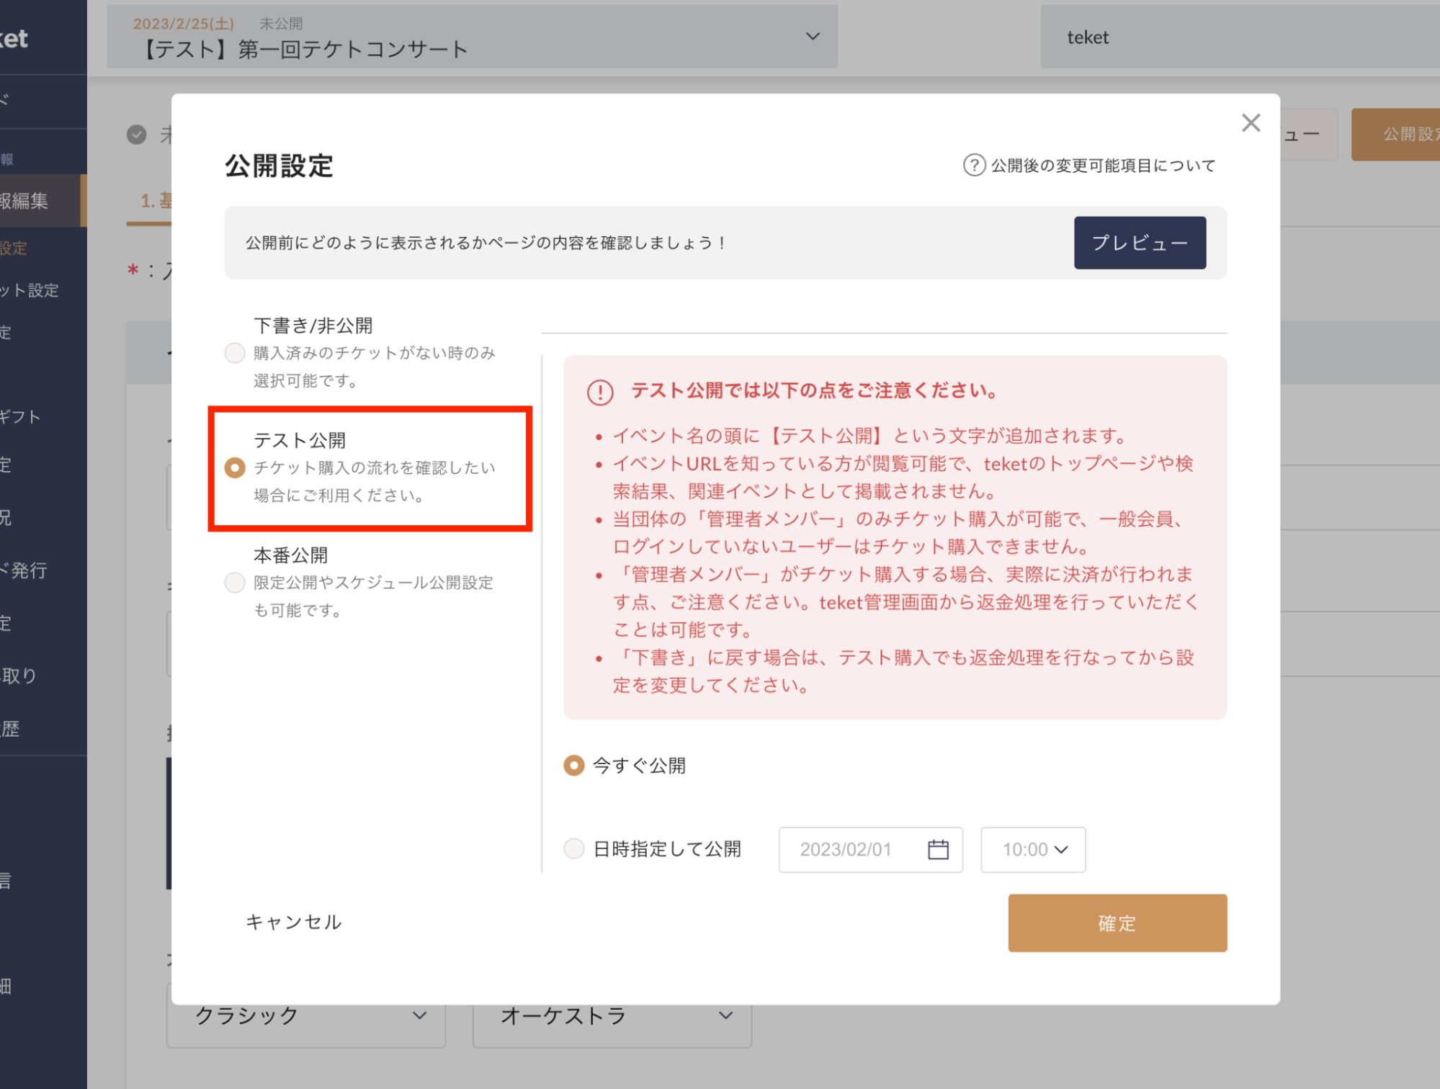Click the question mark help icon
This screenshot has height=1089, width=1440.
(974, 165)
